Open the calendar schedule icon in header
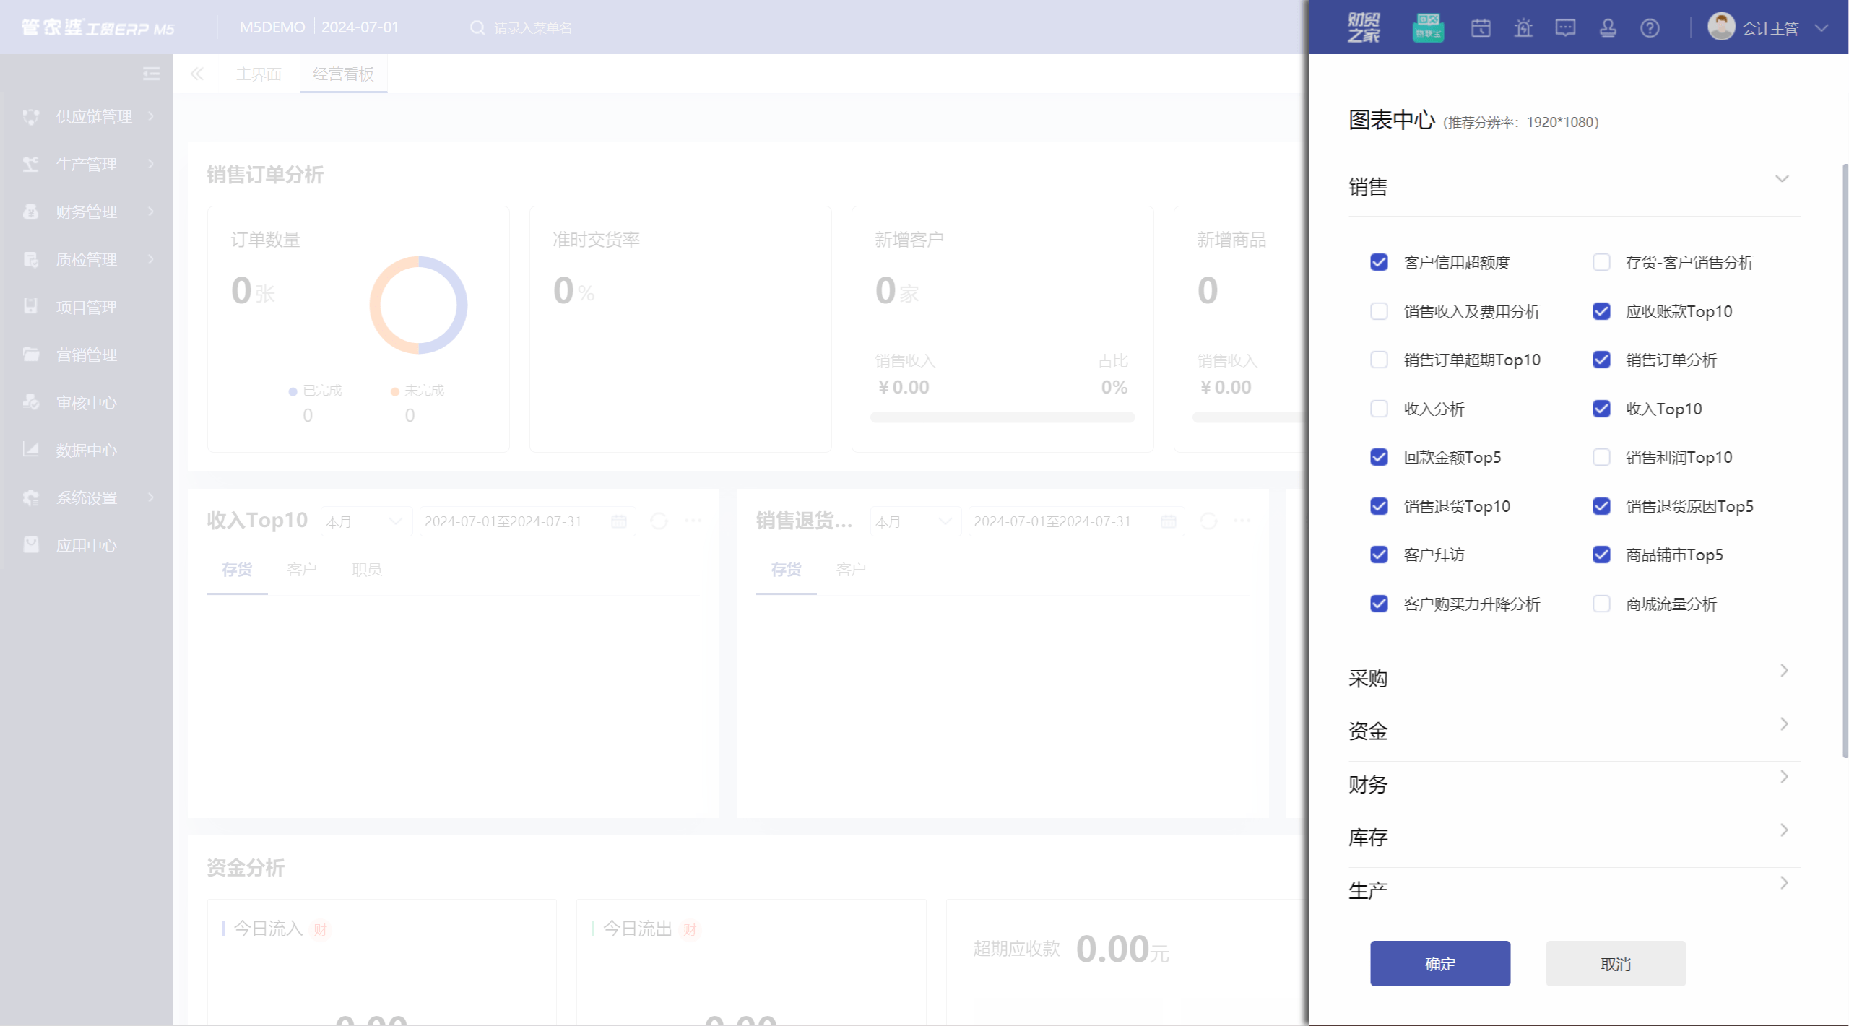1849x1026 pixels. pos(1481,27)
